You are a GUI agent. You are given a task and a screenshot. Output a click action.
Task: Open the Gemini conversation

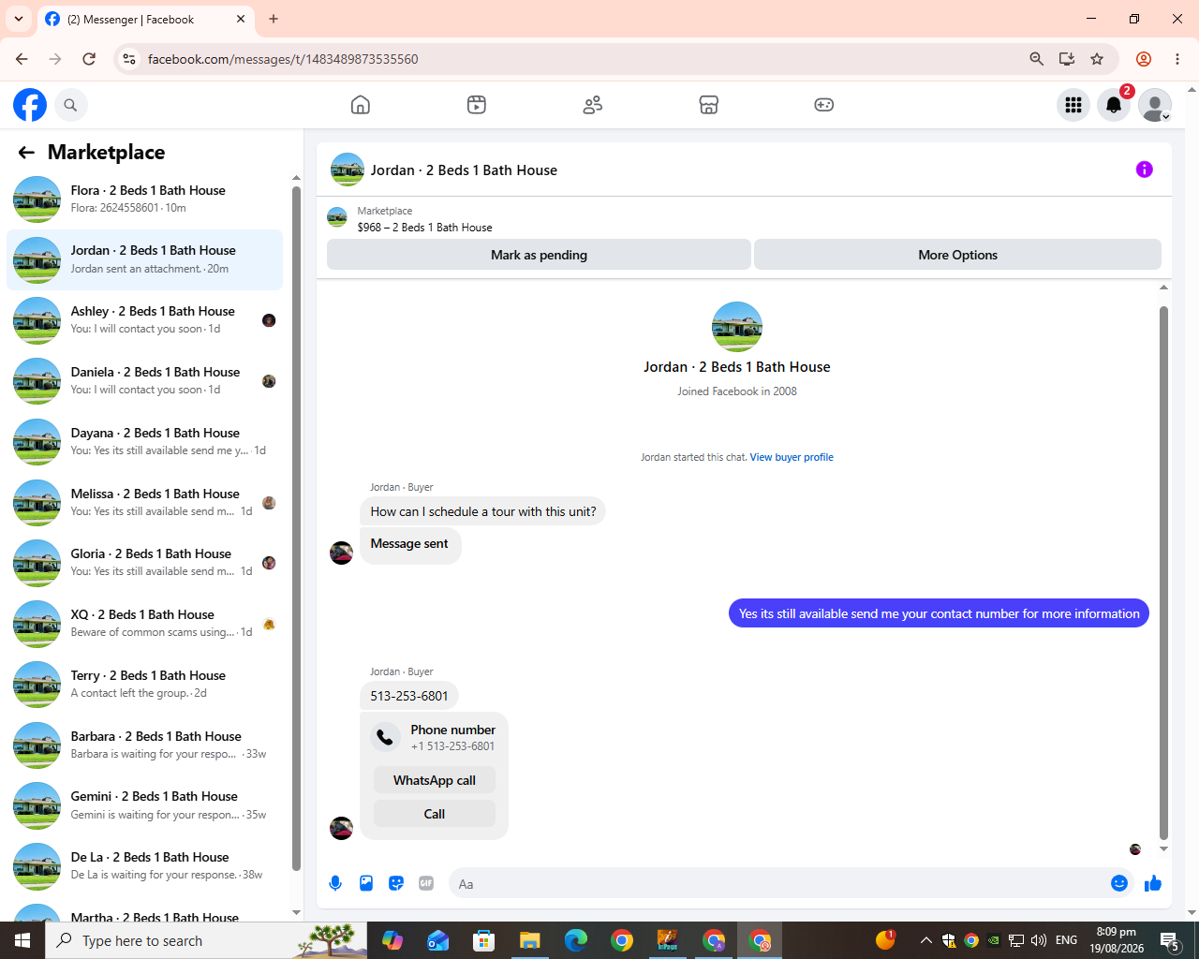[145, 805]
